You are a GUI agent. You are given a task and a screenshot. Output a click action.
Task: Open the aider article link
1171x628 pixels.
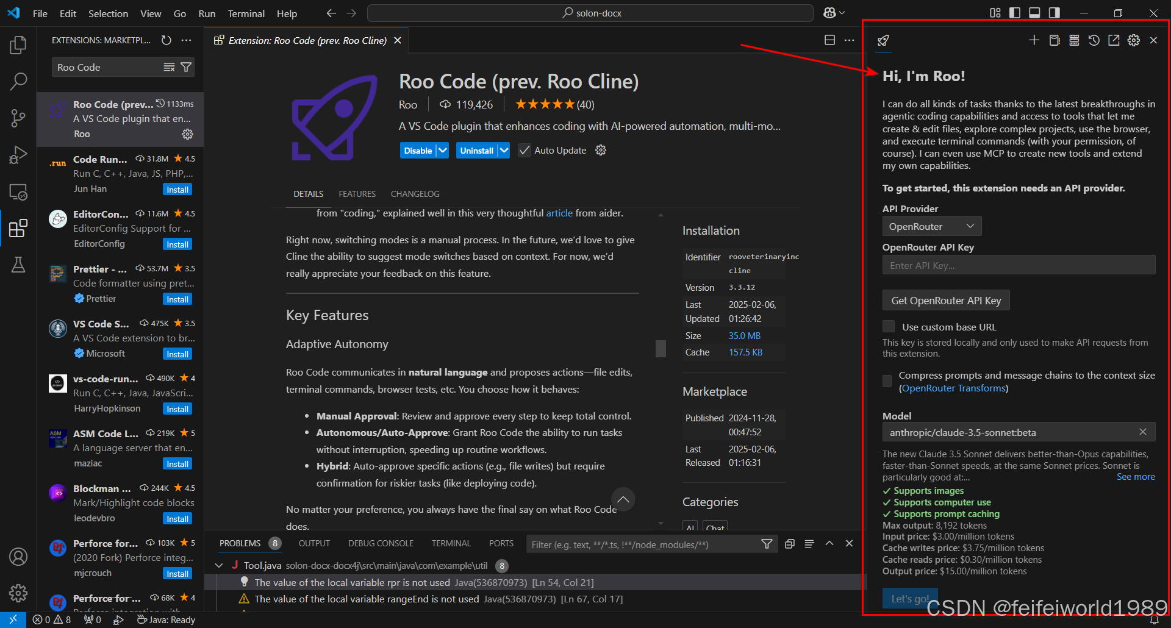(559, 213)
